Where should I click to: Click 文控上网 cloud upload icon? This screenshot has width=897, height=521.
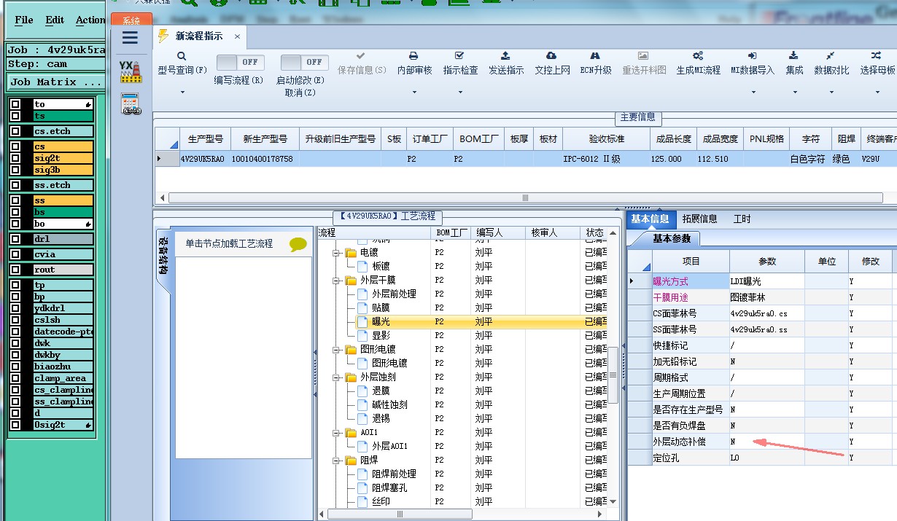(551, 56)
